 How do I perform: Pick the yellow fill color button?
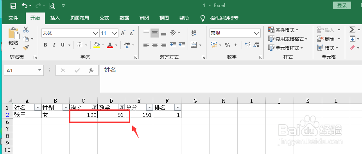(x=97, y=45)
